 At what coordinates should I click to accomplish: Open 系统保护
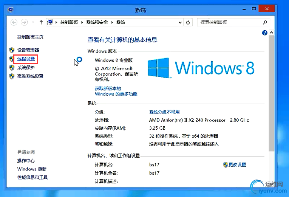tap(26, 68)
